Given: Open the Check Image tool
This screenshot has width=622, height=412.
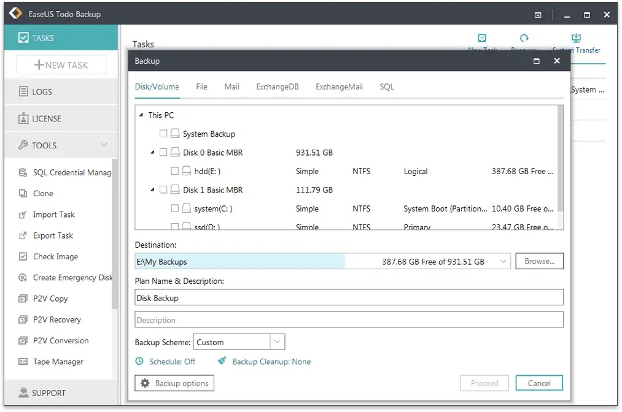Looking at the screenshot, I should tap(55, 256).
